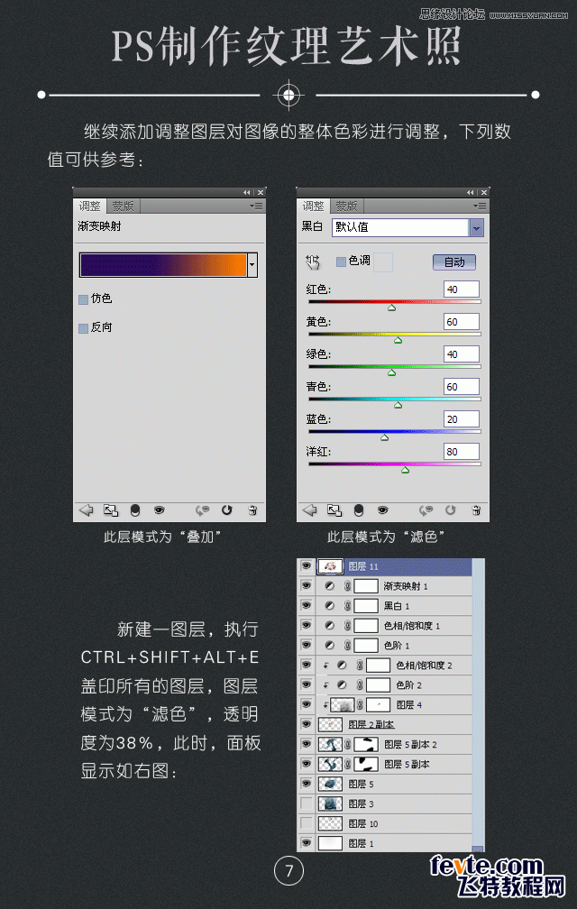The width and height of the screenshot is (577, 909).
Task: Click the 自动 button
Action: pyautogui.click(x=454, y=262)
